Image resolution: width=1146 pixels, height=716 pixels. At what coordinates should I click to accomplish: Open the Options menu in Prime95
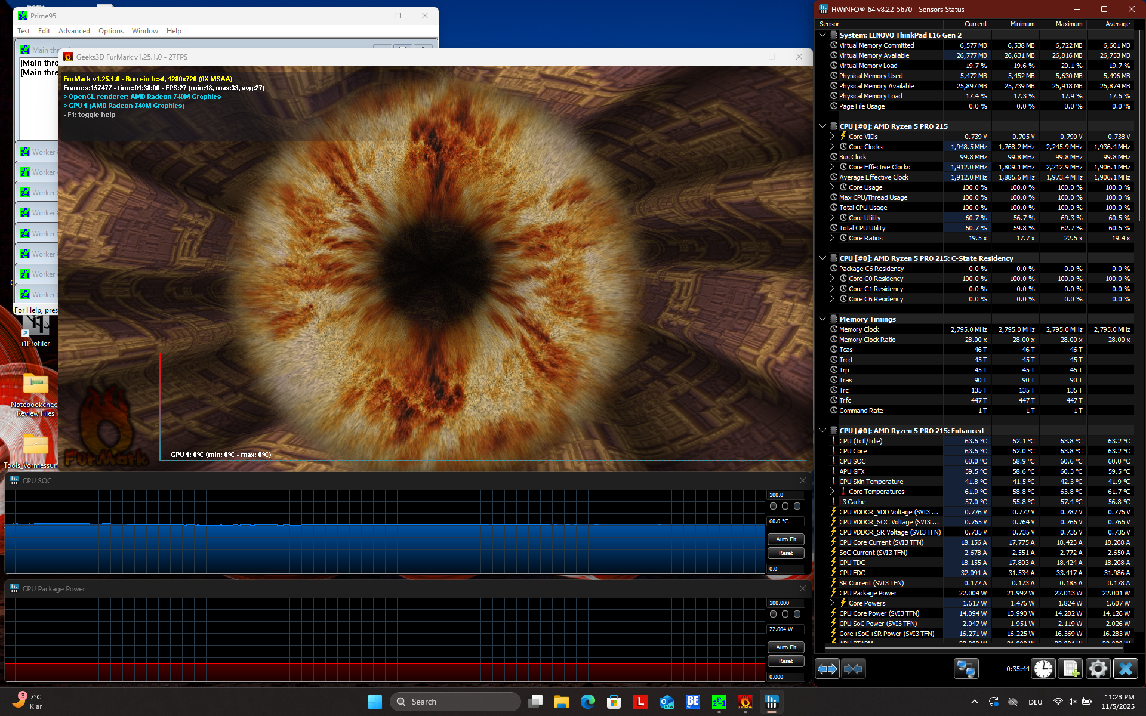click(x=110, y=31)
